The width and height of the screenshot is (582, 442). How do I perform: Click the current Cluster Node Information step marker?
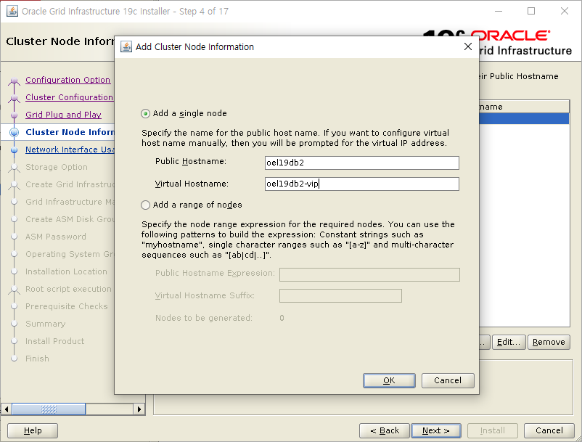coord(14,132)
